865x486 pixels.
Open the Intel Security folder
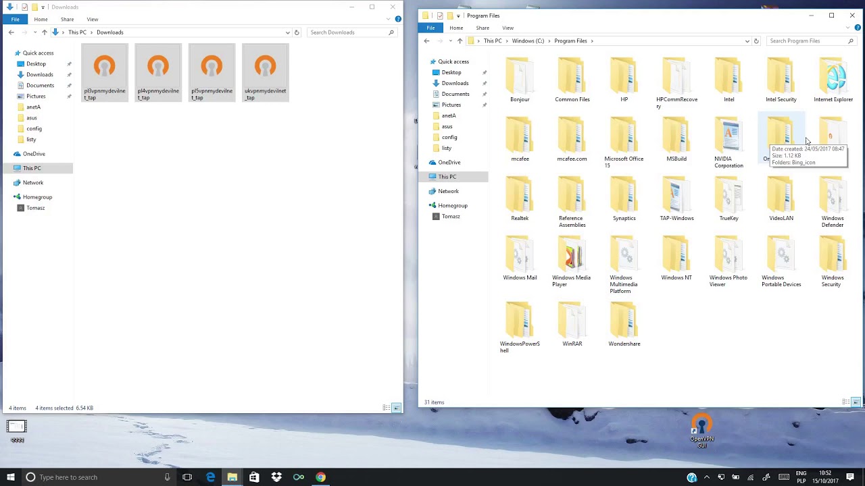pos(781,80)
